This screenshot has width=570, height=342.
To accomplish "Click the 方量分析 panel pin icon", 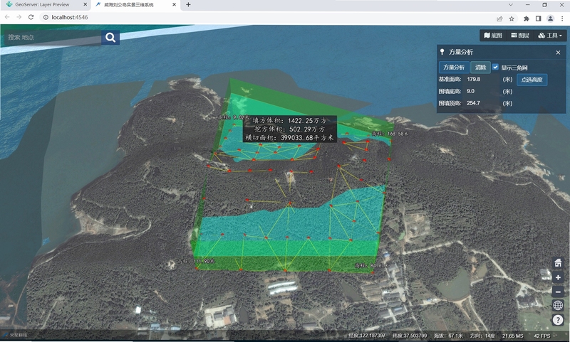I will tap(442, 52).
